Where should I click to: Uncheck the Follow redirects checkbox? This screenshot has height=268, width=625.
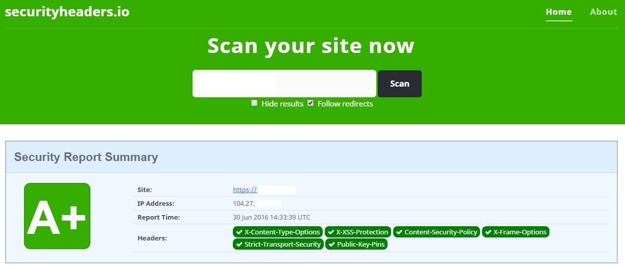[310, 103]
